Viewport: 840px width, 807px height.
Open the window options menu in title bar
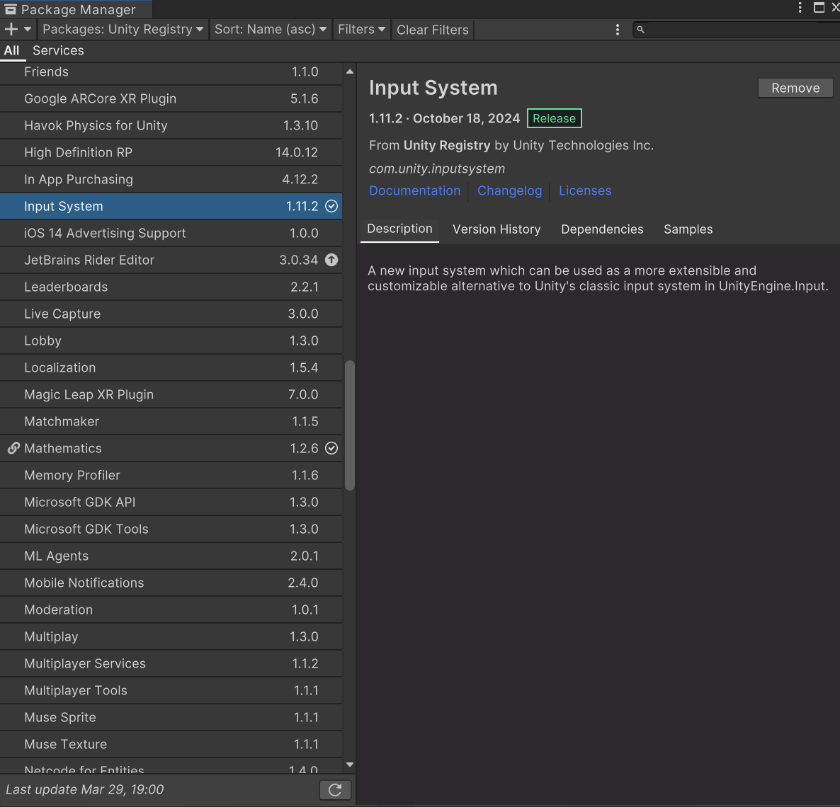click(x=800, y=8)
